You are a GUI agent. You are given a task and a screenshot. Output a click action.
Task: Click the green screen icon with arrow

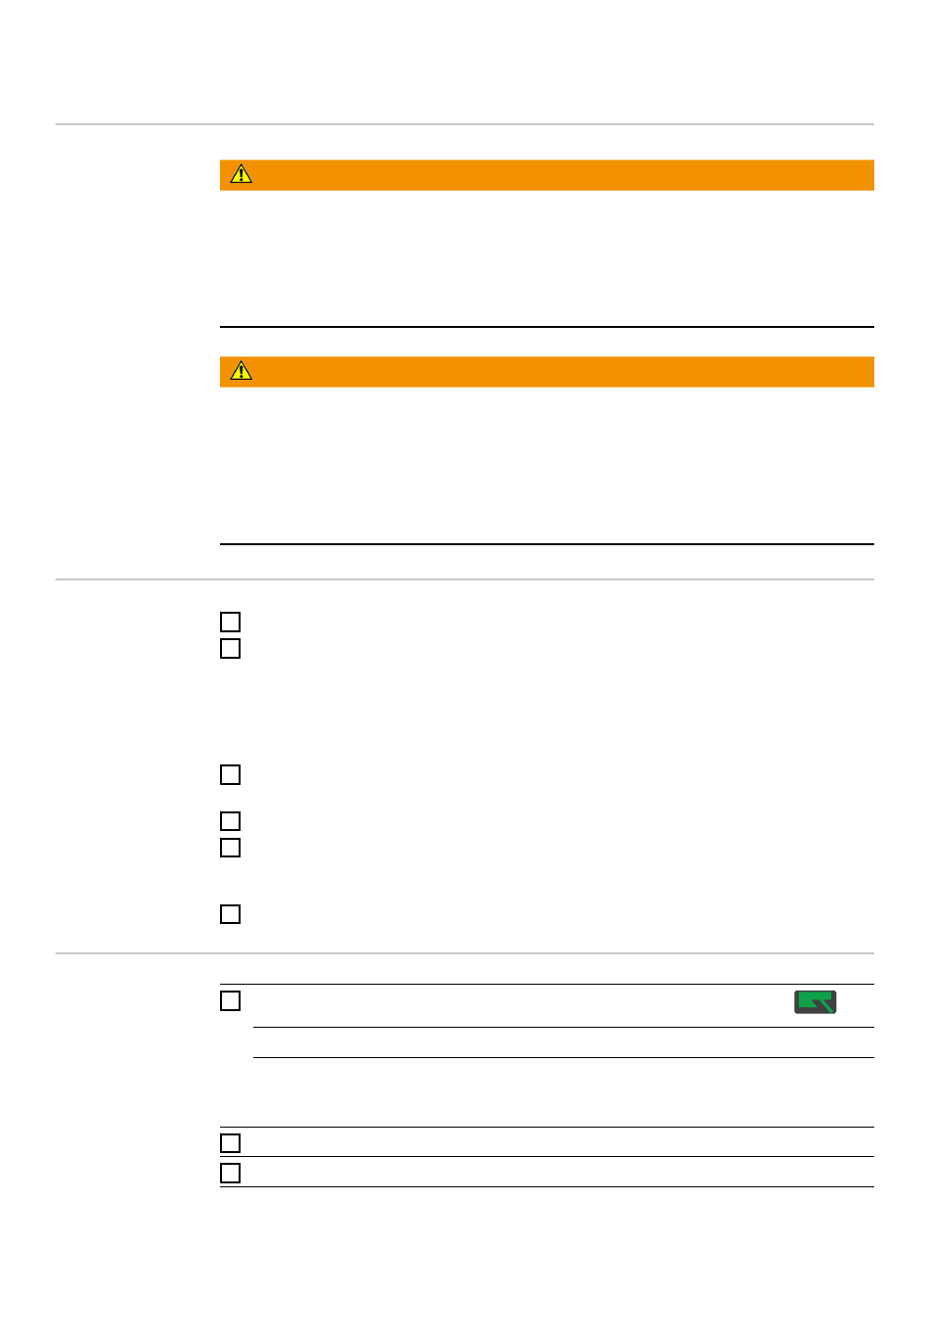coord(815,1001)
